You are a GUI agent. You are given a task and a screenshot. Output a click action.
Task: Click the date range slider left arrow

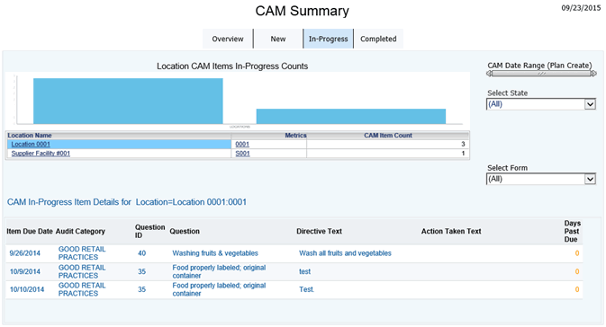(x=489, y=74)
